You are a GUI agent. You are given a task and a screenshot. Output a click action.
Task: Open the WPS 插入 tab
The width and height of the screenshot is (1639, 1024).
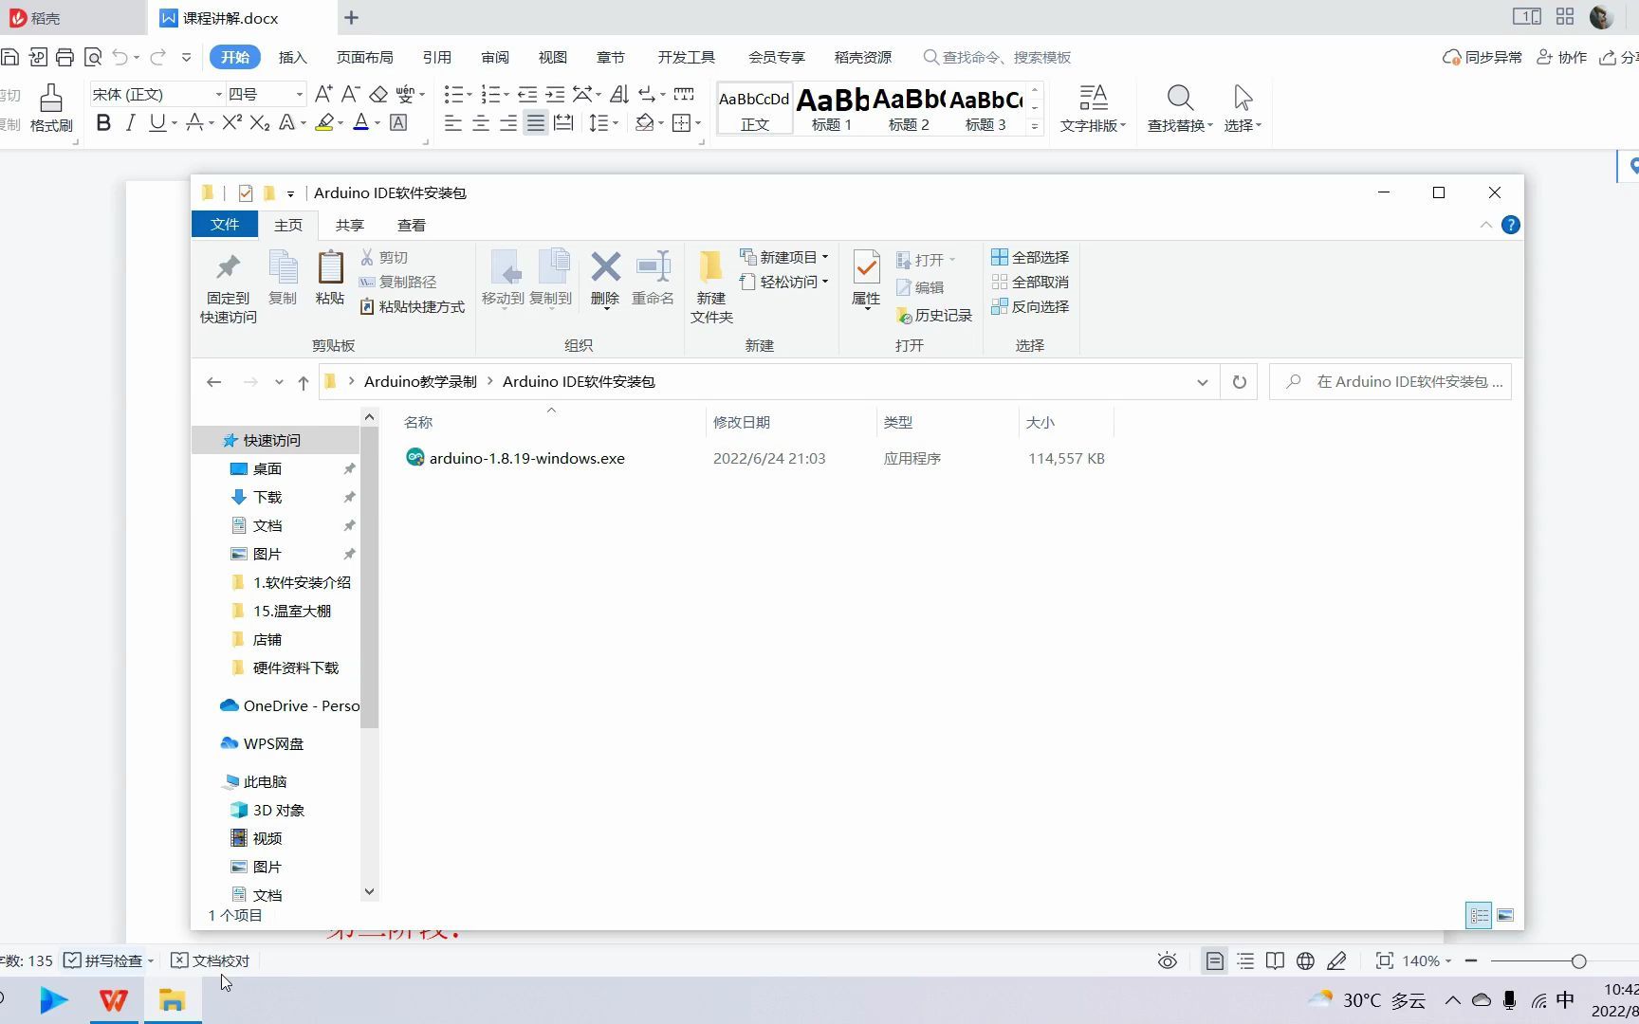[x=292, y=57]
